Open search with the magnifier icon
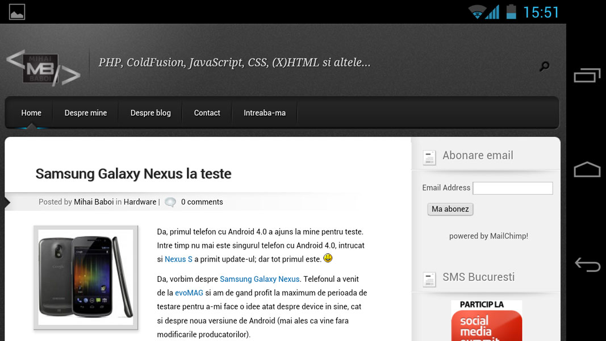The width and height of the screenshot is (606, 341). click(x=544, y=66)
